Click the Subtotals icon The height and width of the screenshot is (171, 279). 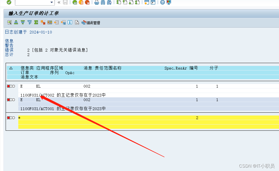pos(43,22)
